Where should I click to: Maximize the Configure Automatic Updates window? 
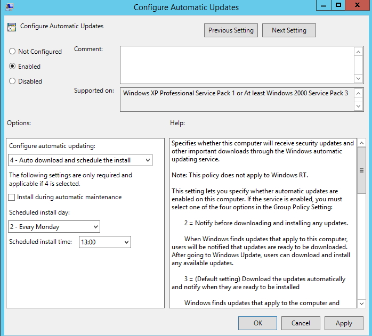[x=338, y=5]
